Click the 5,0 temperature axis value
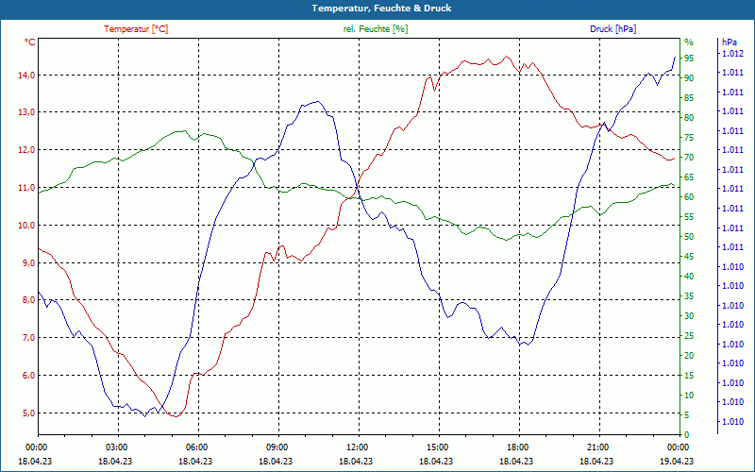 pos(28,413)
